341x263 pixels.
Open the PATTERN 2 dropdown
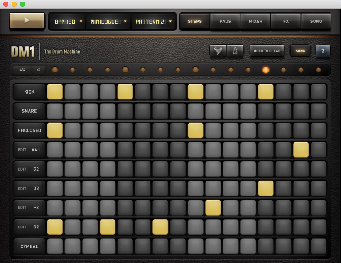(153, 22)
